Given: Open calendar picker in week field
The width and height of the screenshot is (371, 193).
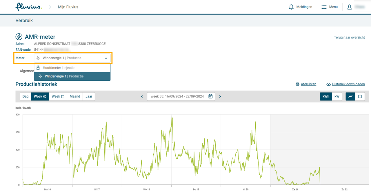Looking at the screenshot, I should point(210,96).
